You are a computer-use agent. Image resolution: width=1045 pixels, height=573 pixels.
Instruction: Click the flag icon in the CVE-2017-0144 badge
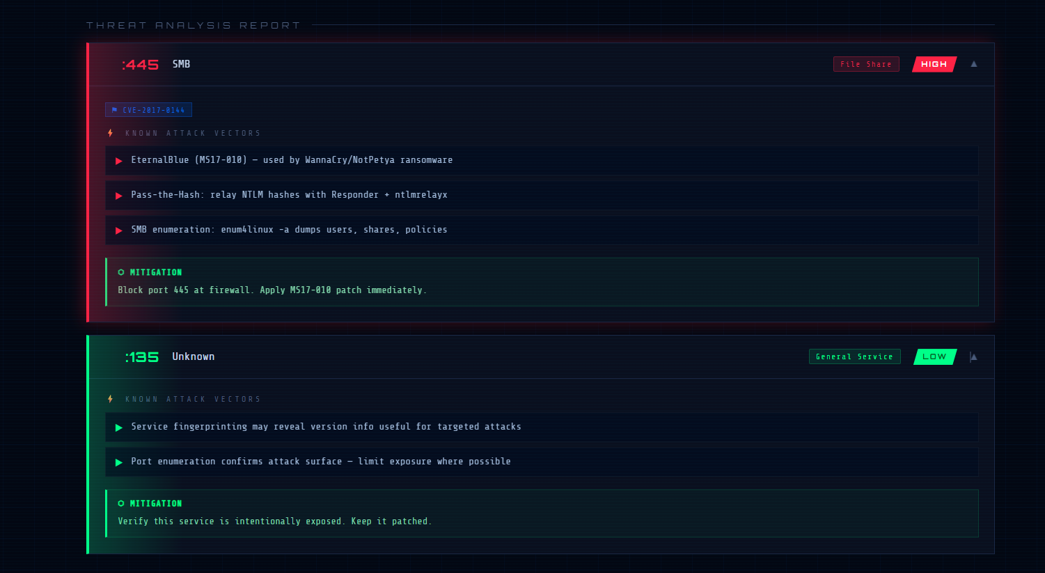[115, 110]
